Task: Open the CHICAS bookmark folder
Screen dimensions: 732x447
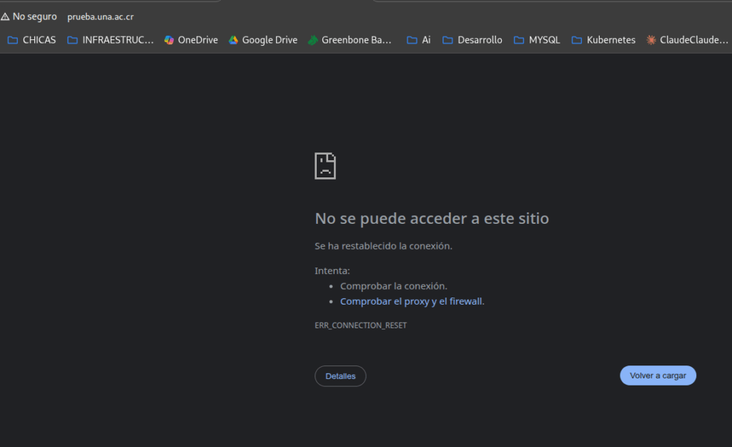Action: [31, 40]
